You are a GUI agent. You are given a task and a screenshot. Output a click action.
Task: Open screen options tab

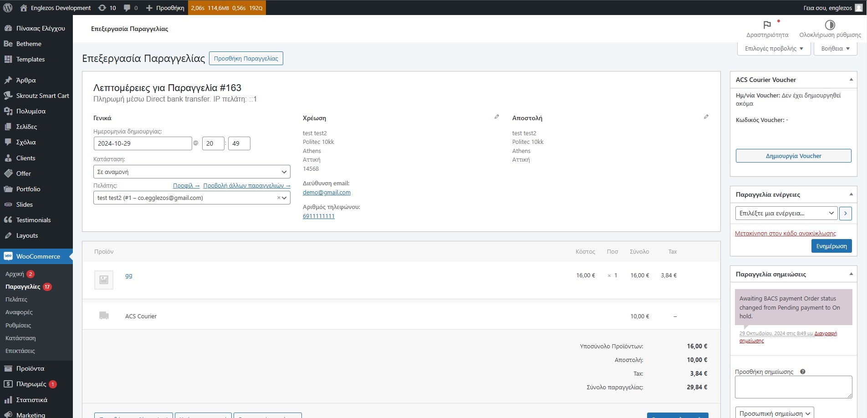[x=773, y=49]
